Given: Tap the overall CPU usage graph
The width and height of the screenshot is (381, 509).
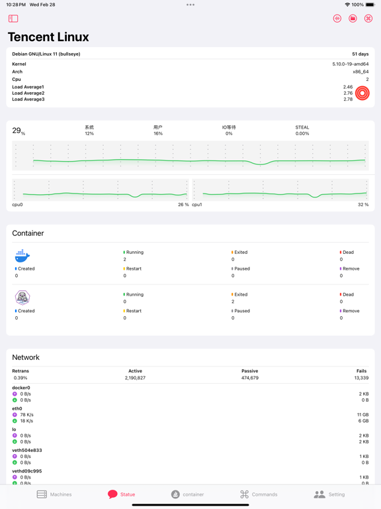Looking at the screenshot, I should (x=190, y=156).
